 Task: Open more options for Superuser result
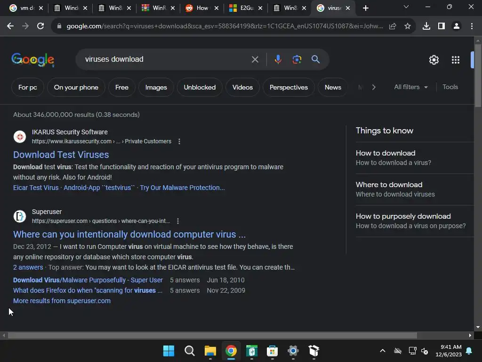(x=178, y=221)
